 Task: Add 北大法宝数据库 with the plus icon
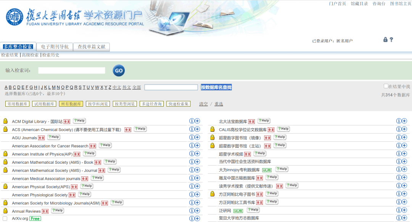coord(404,121)
